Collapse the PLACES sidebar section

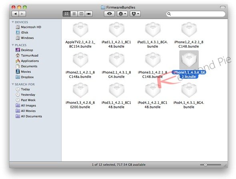(13, 45)
